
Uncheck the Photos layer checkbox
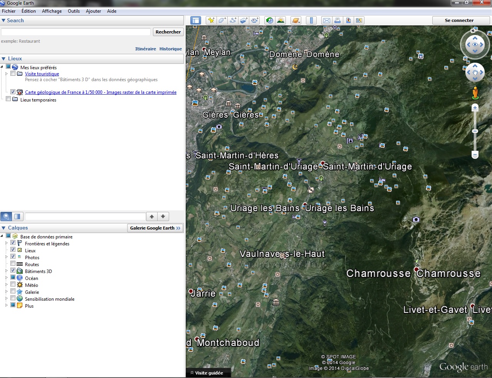(x=13, y=257)
